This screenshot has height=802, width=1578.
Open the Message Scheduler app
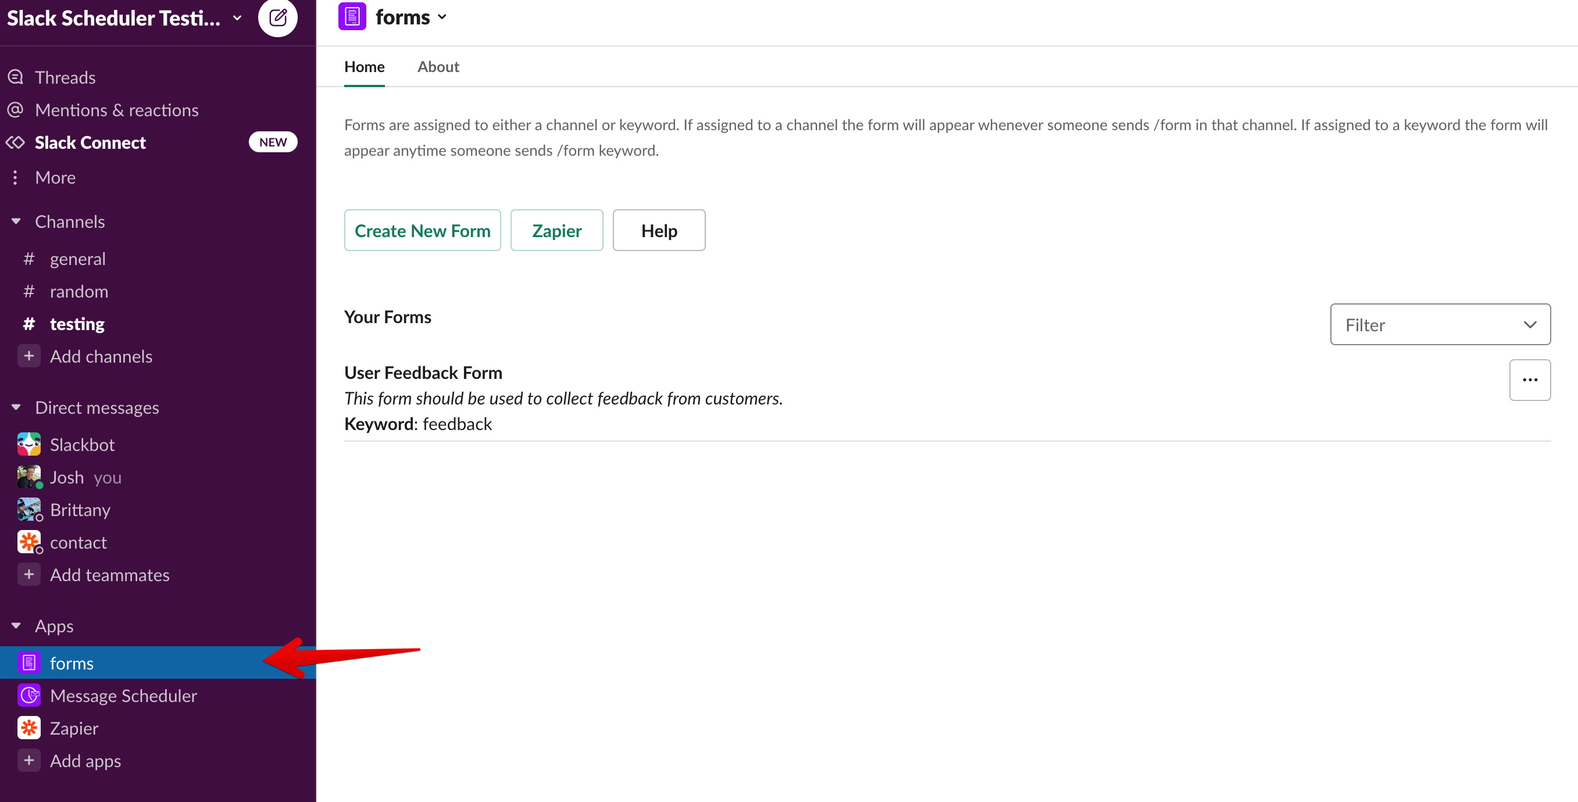123,695
